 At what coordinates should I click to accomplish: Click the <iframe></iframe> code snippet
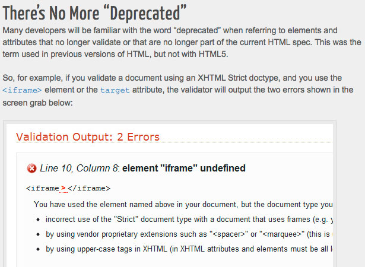tap(68, 188)
